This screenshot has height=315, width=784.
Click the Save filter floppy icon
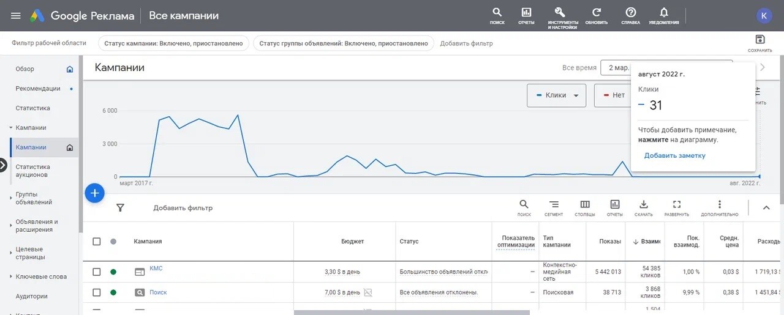pyautogui.click(x=760, y=40)
